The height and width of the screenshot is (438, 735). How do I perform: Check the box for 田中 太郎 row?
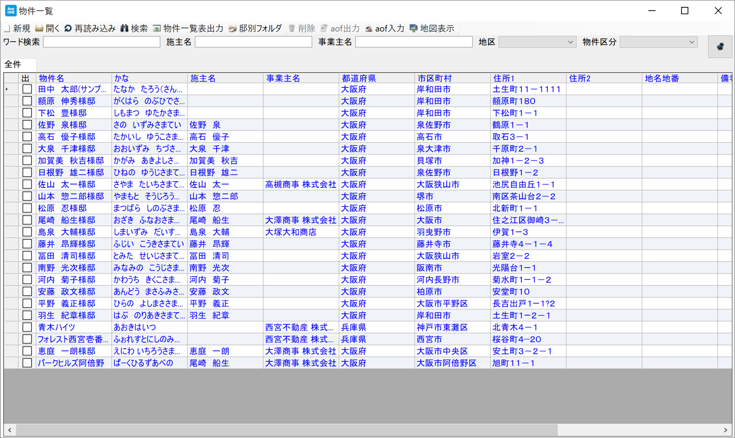click(x=27, y=89)
